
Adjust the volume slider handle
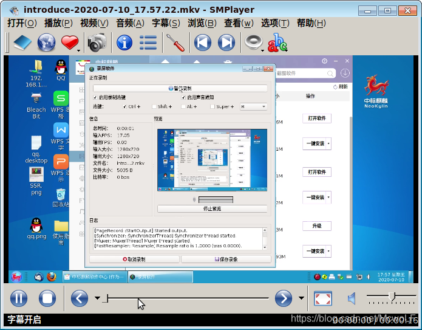tap(392, 296)
